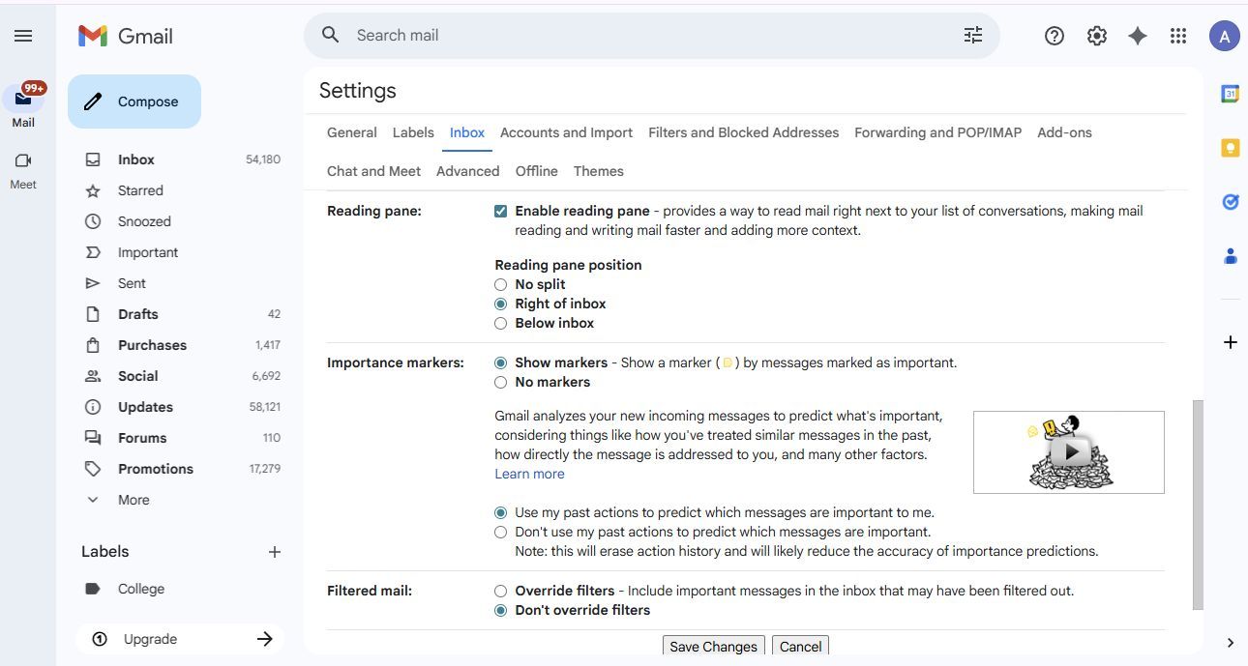Select Override filters option

pos(500,591)
